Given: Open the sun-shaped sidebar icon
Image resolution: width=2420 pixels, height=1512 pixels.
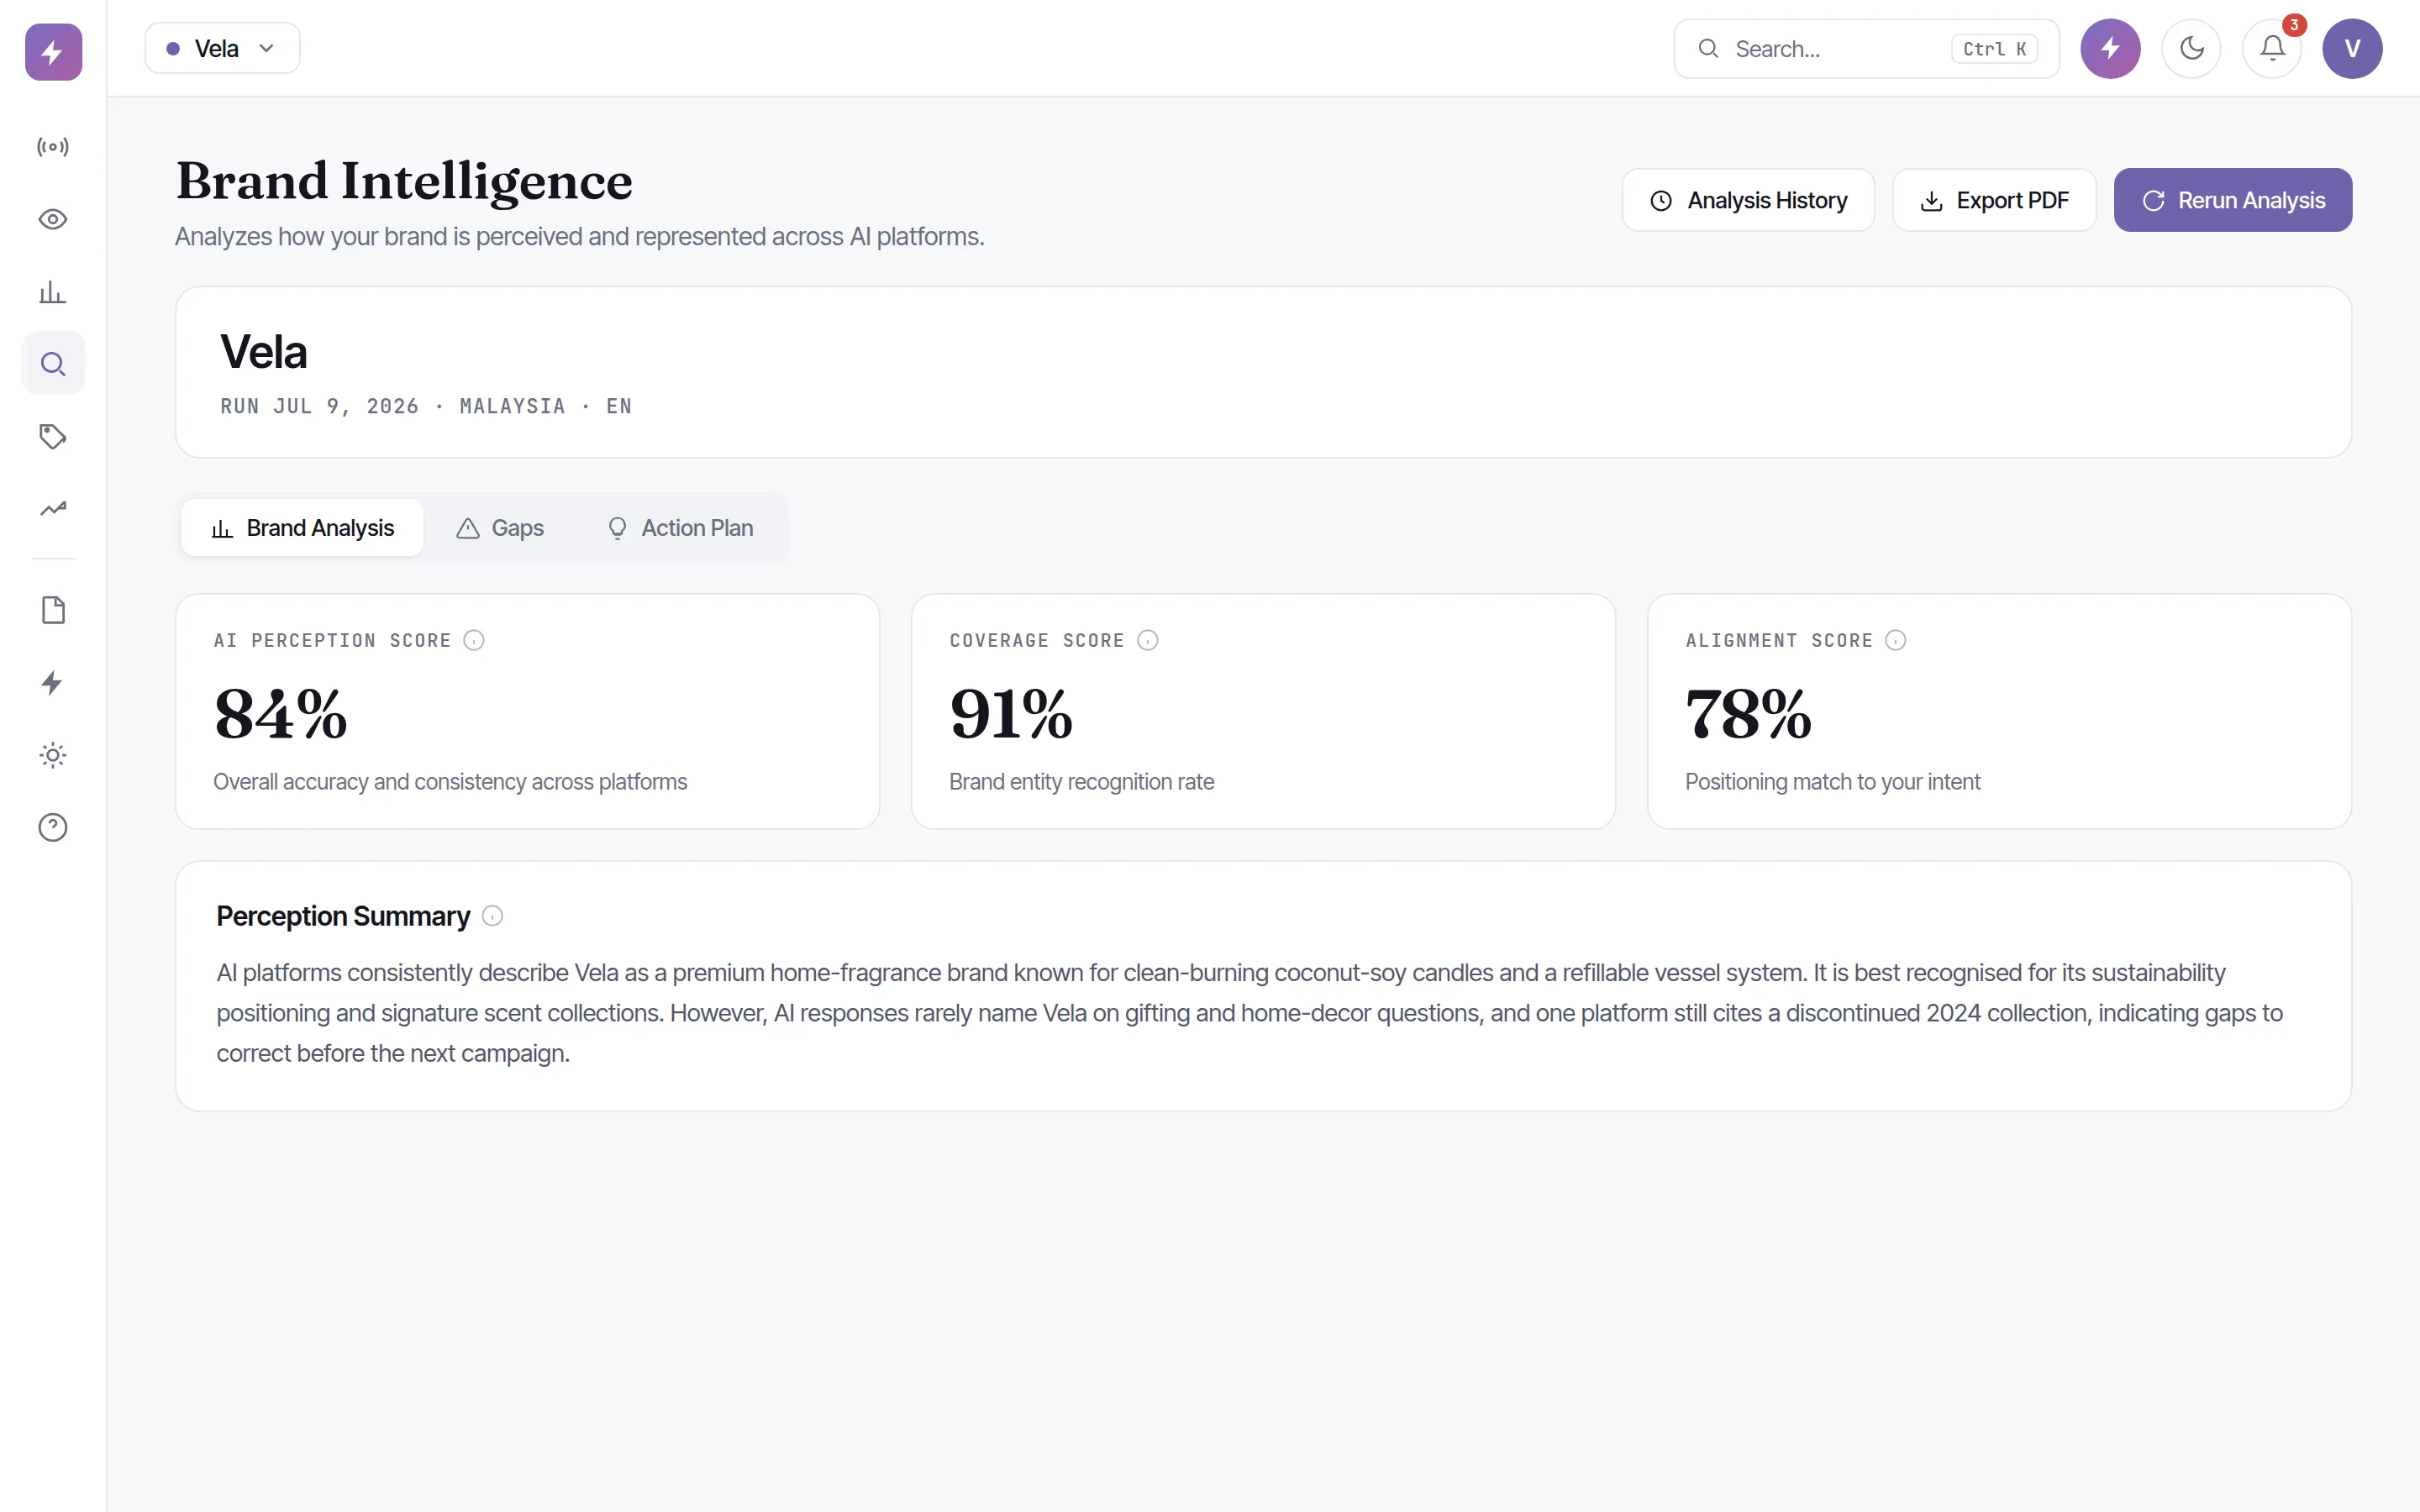Looking at the screenshot, I should pos(53,755).
